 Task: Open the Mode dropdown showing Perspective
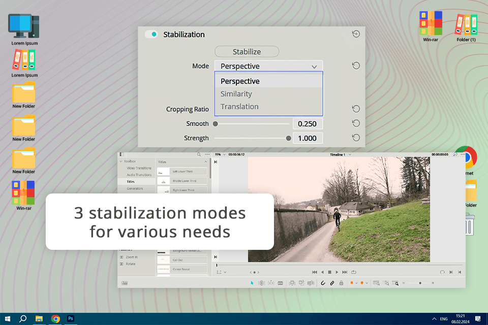pyautogui.click(x=268, y=66)
